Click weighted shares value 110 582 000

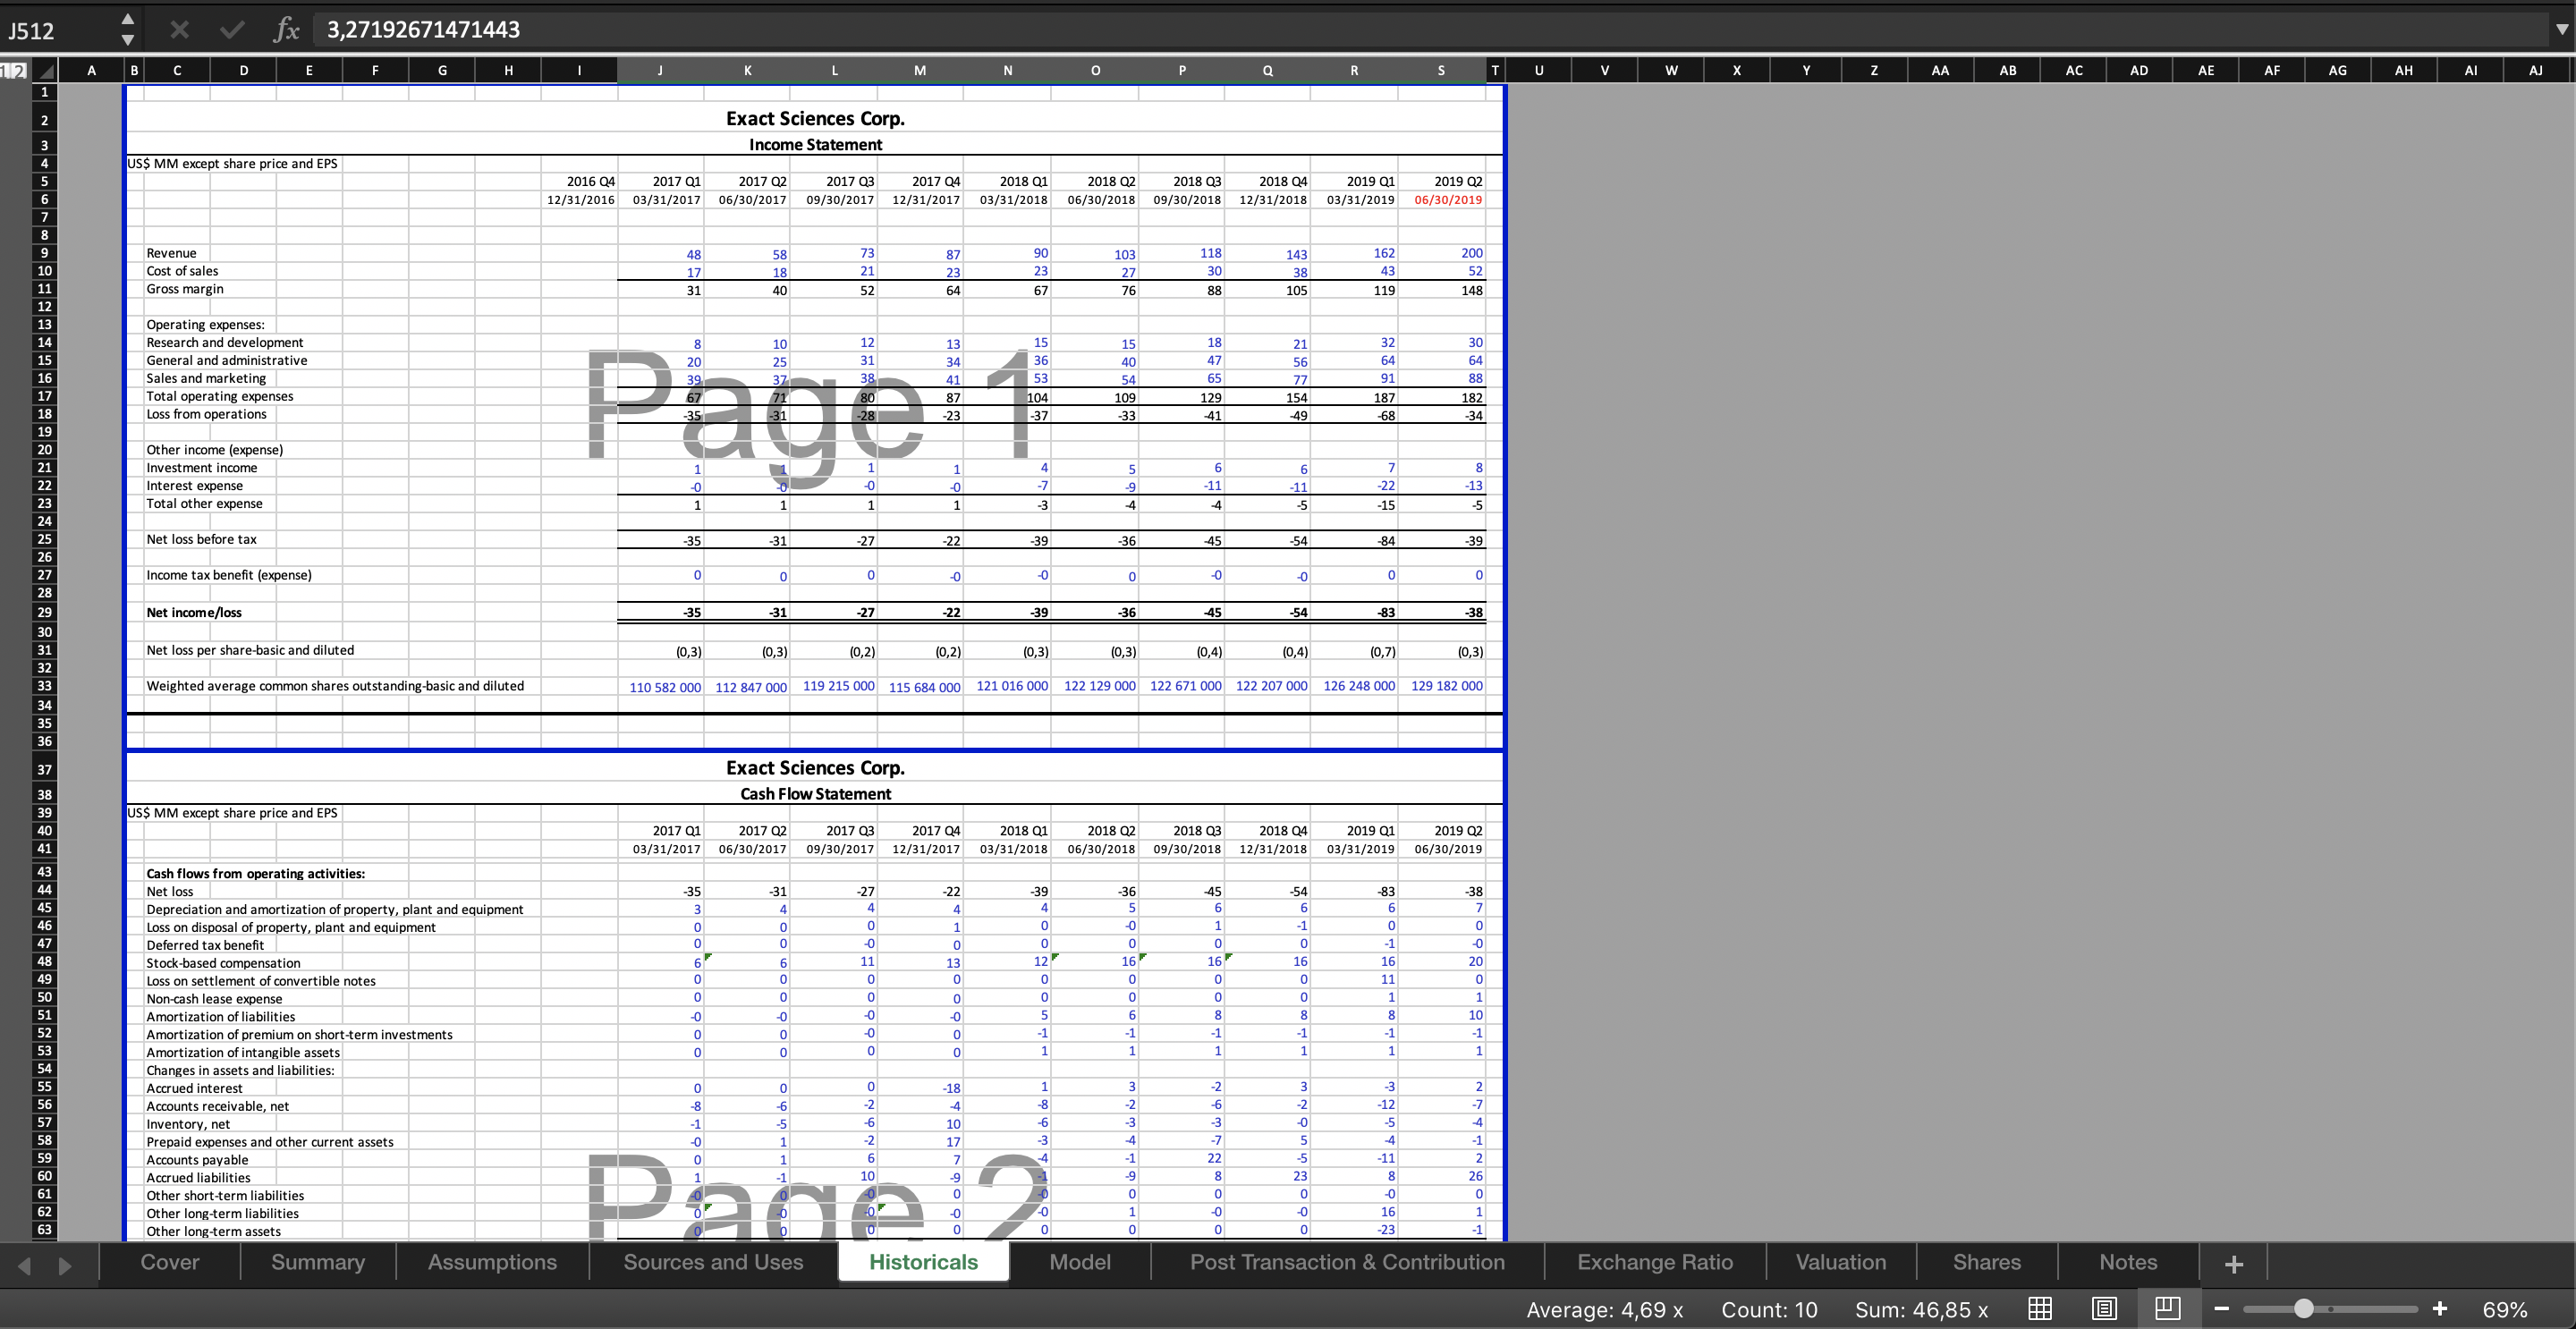click(x=665, y=687)
